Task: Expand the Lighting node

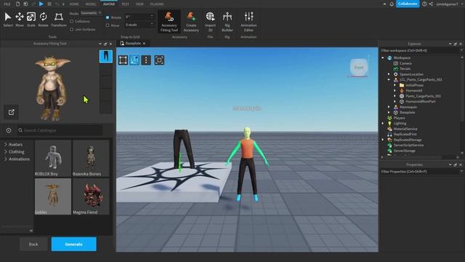Action: tap(383, 123)
